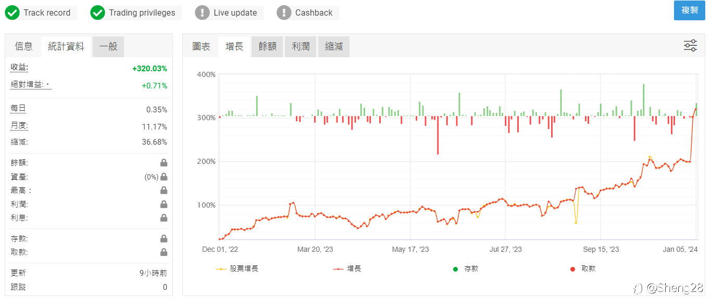Click the 縮減 statistic label

click(x=19, y=142)
